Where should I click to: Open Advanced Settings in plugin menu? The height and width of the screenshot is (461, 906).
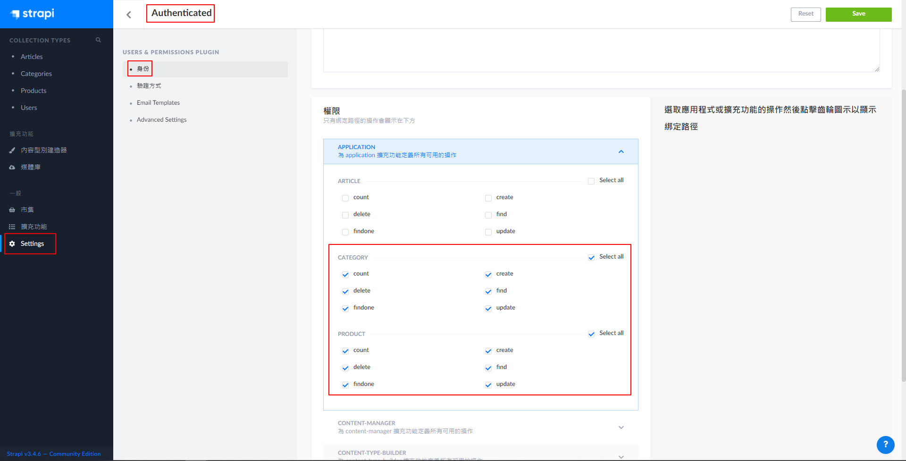[x=161, y=120]
